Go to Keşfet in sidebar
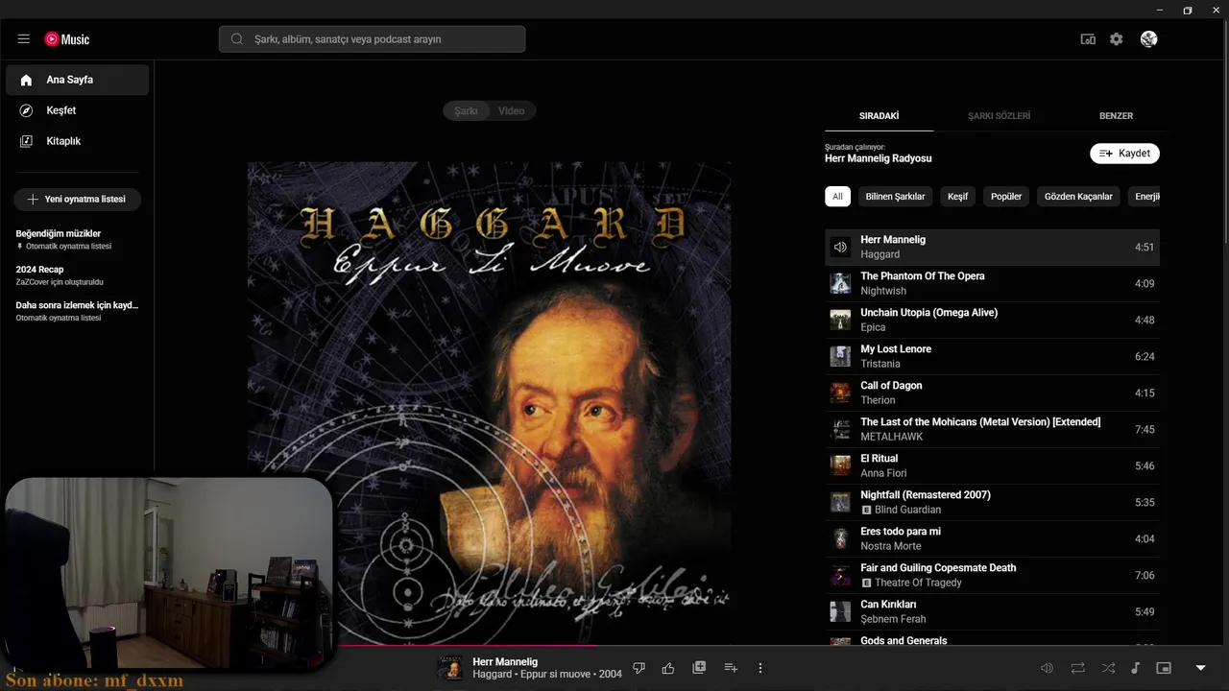This screenshot has width=1229, height=691. (x=77, y=110)
